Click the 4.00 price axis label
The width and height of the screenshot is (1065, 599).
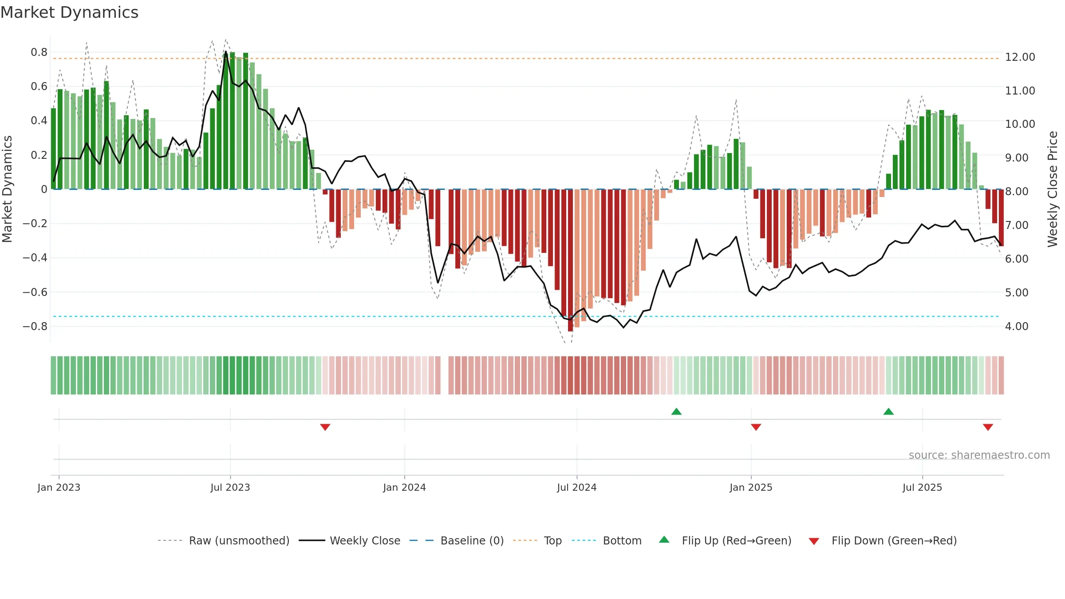[x=1017, y=326]
